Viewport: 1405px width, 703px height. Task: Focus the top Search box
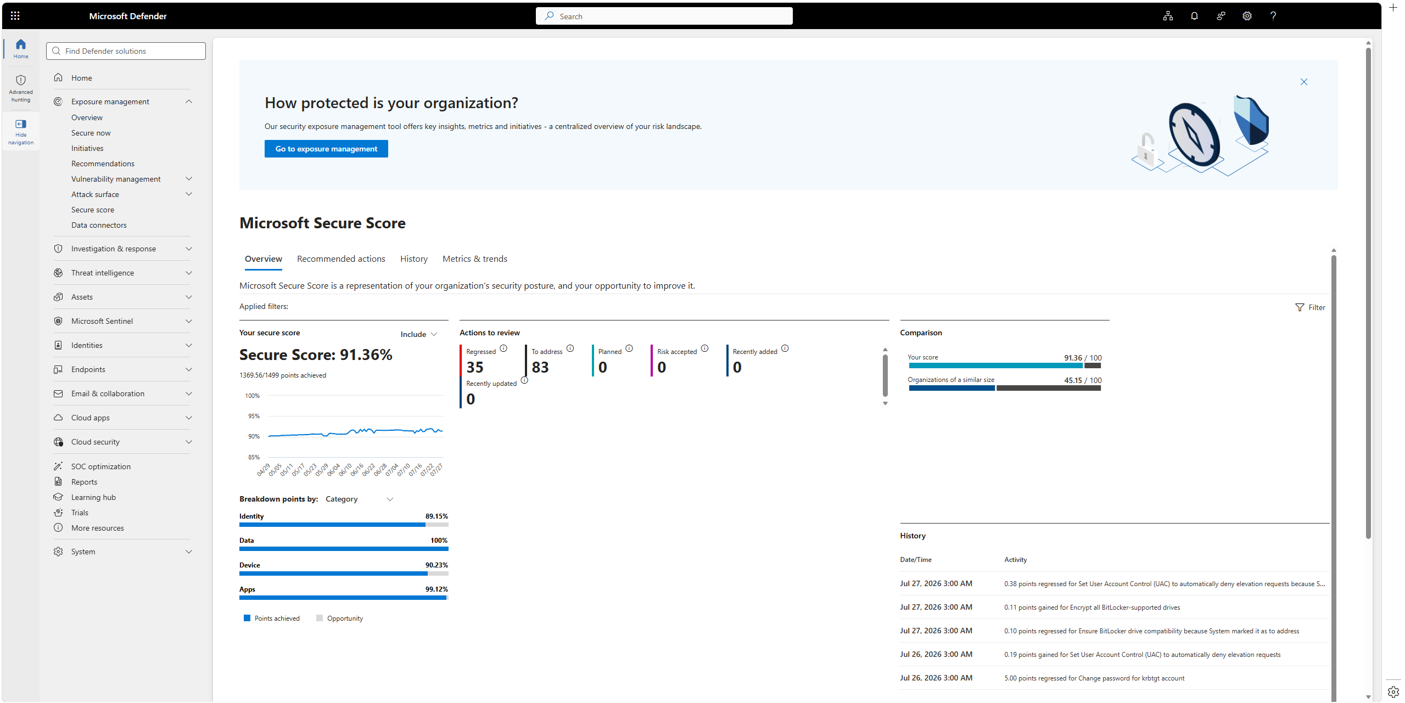pos(664,16)
